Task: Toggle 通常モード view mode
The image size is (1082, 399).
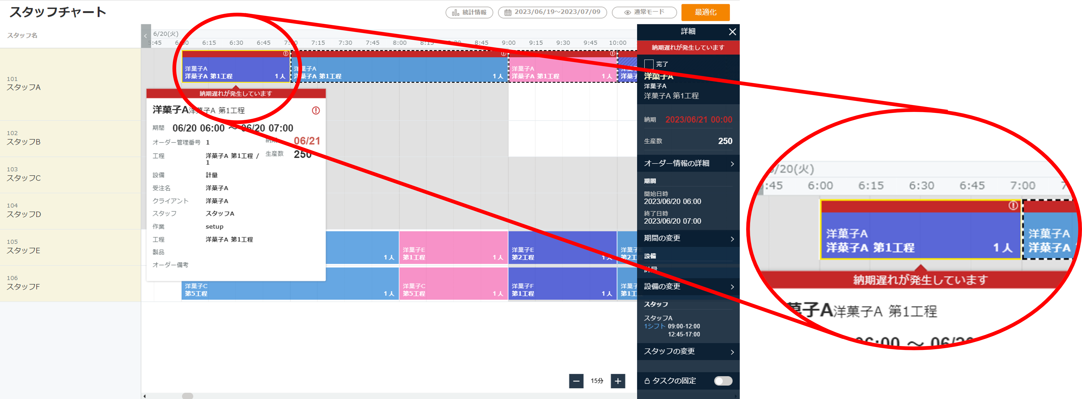Action: 644,12
